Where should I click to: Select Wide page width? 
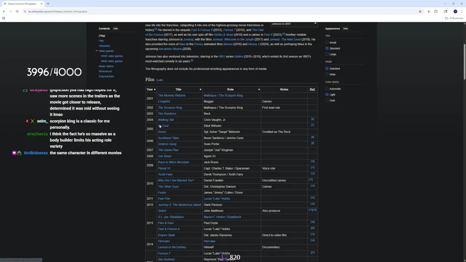pos(327,74)
